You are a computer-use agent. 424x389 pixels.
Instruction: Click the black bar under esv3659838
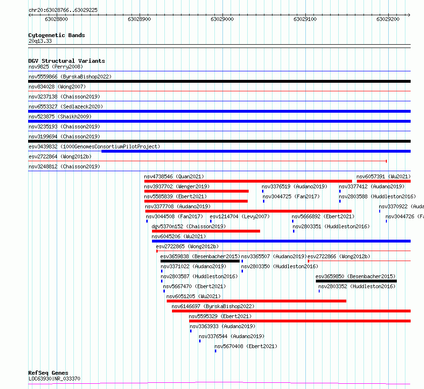tap(200, 261)
